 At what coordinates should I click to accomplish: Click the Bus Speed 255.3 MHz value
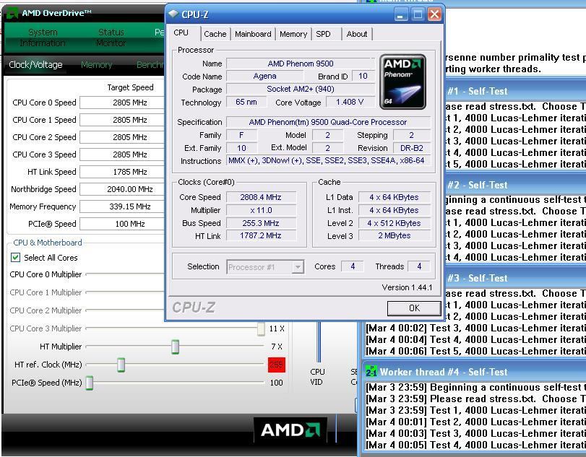coord(261,223)
